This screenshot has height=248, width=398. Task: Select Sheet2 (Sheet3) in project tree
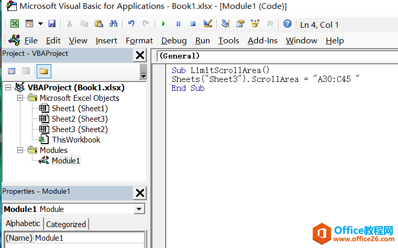[80, 119]
